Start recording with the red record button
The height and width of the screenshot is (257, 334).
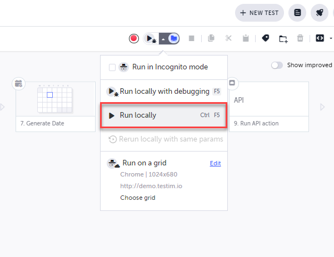click(x=134, y=38)
